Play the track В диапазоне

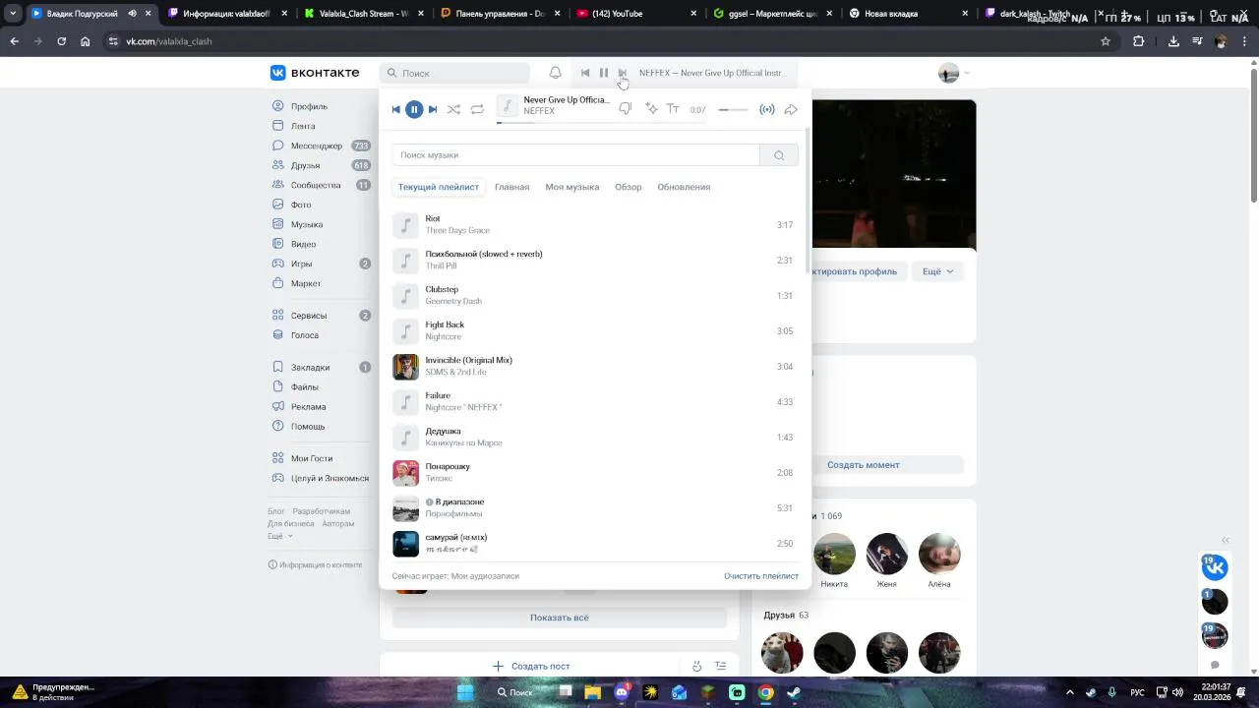point(595,508)
